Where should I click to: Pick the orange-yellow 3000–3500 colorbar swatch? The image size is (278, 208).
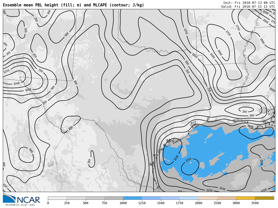(245, 198)
